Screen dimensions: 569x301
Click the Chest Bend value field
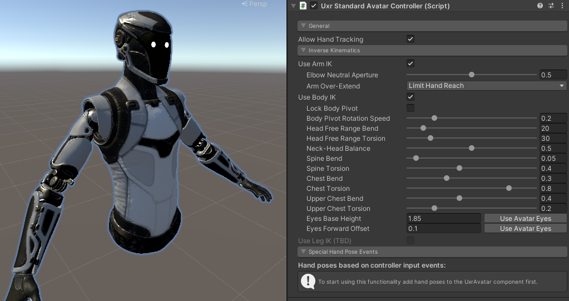click(553, 178)
